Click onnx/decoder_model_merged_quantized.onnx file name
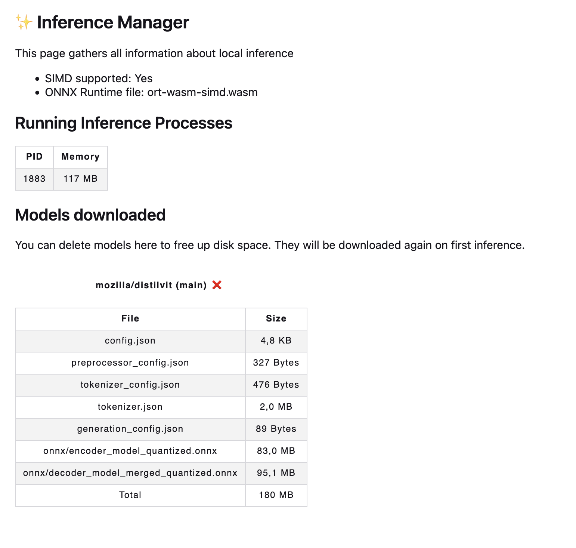Screen dimensions: 576x548 coord(130,473)
